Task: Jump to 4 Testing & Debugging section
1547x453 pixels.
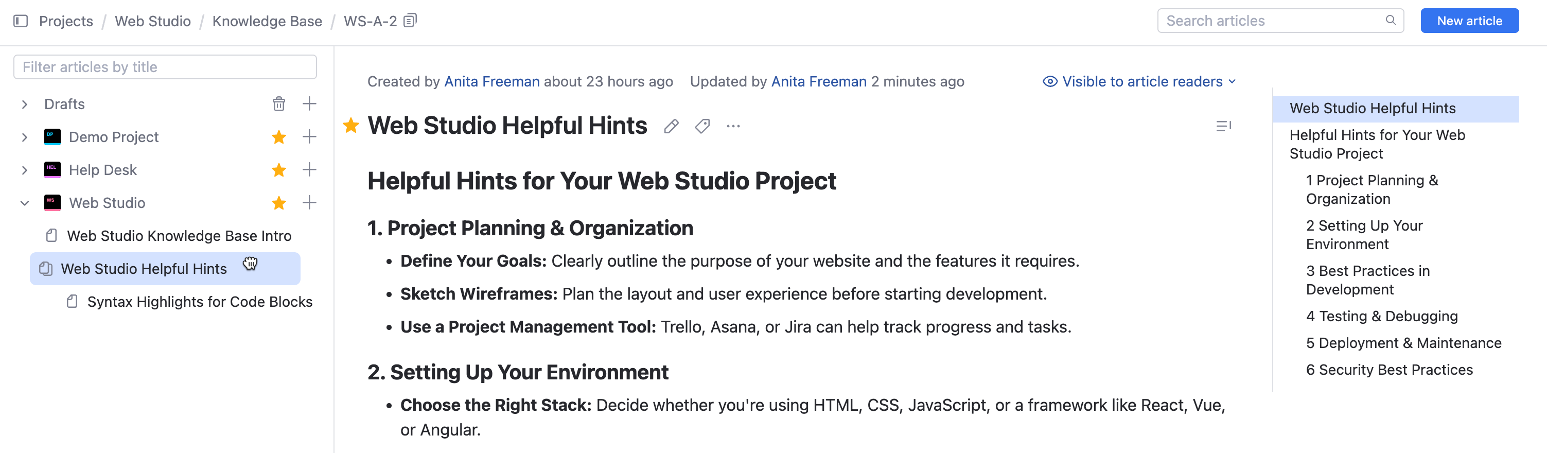Action: (1381, 316)
